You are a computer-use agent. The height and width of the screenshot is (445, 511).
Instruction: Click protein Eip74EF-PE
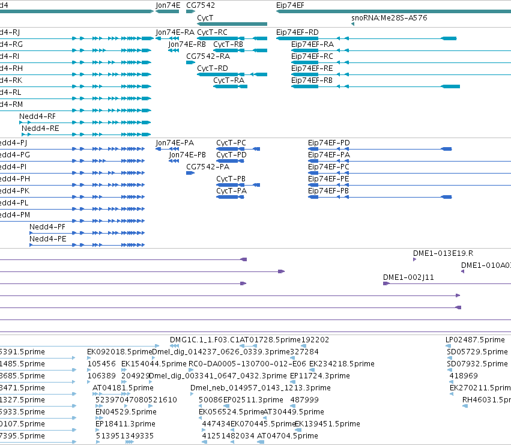tap(328, 179)
